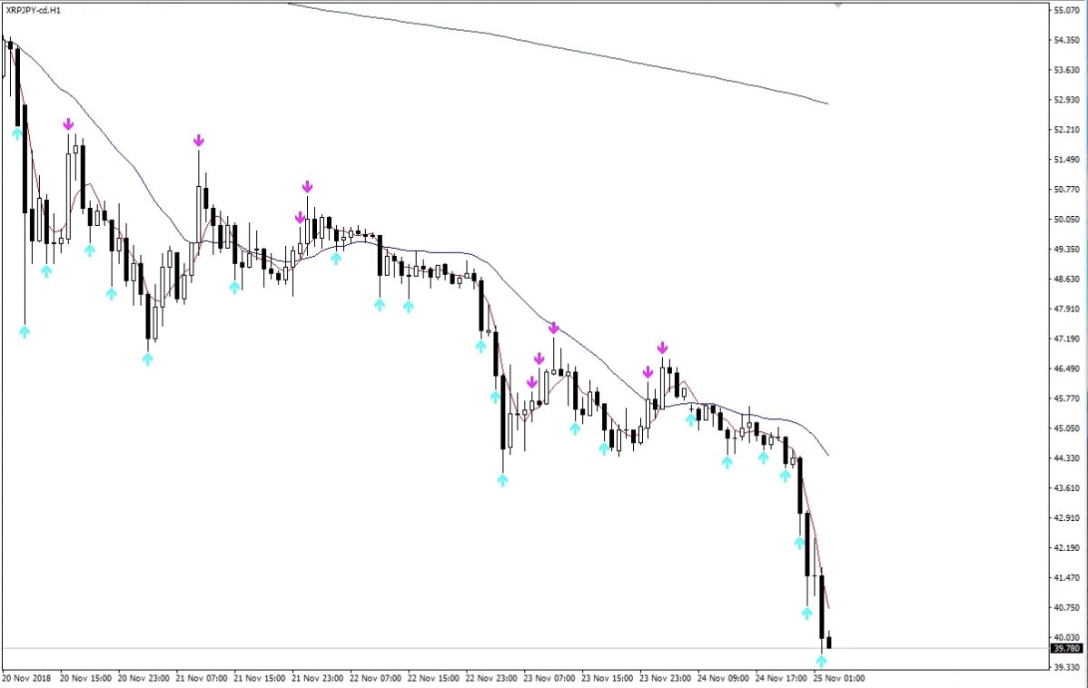
Task: Select the 49.350 price scale value
Action: tap(1067, 249)
